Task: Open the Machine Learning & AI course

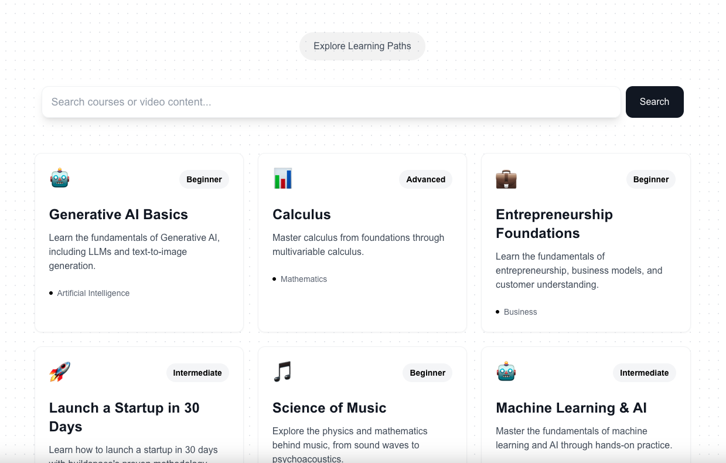Action: pos(571,408)
